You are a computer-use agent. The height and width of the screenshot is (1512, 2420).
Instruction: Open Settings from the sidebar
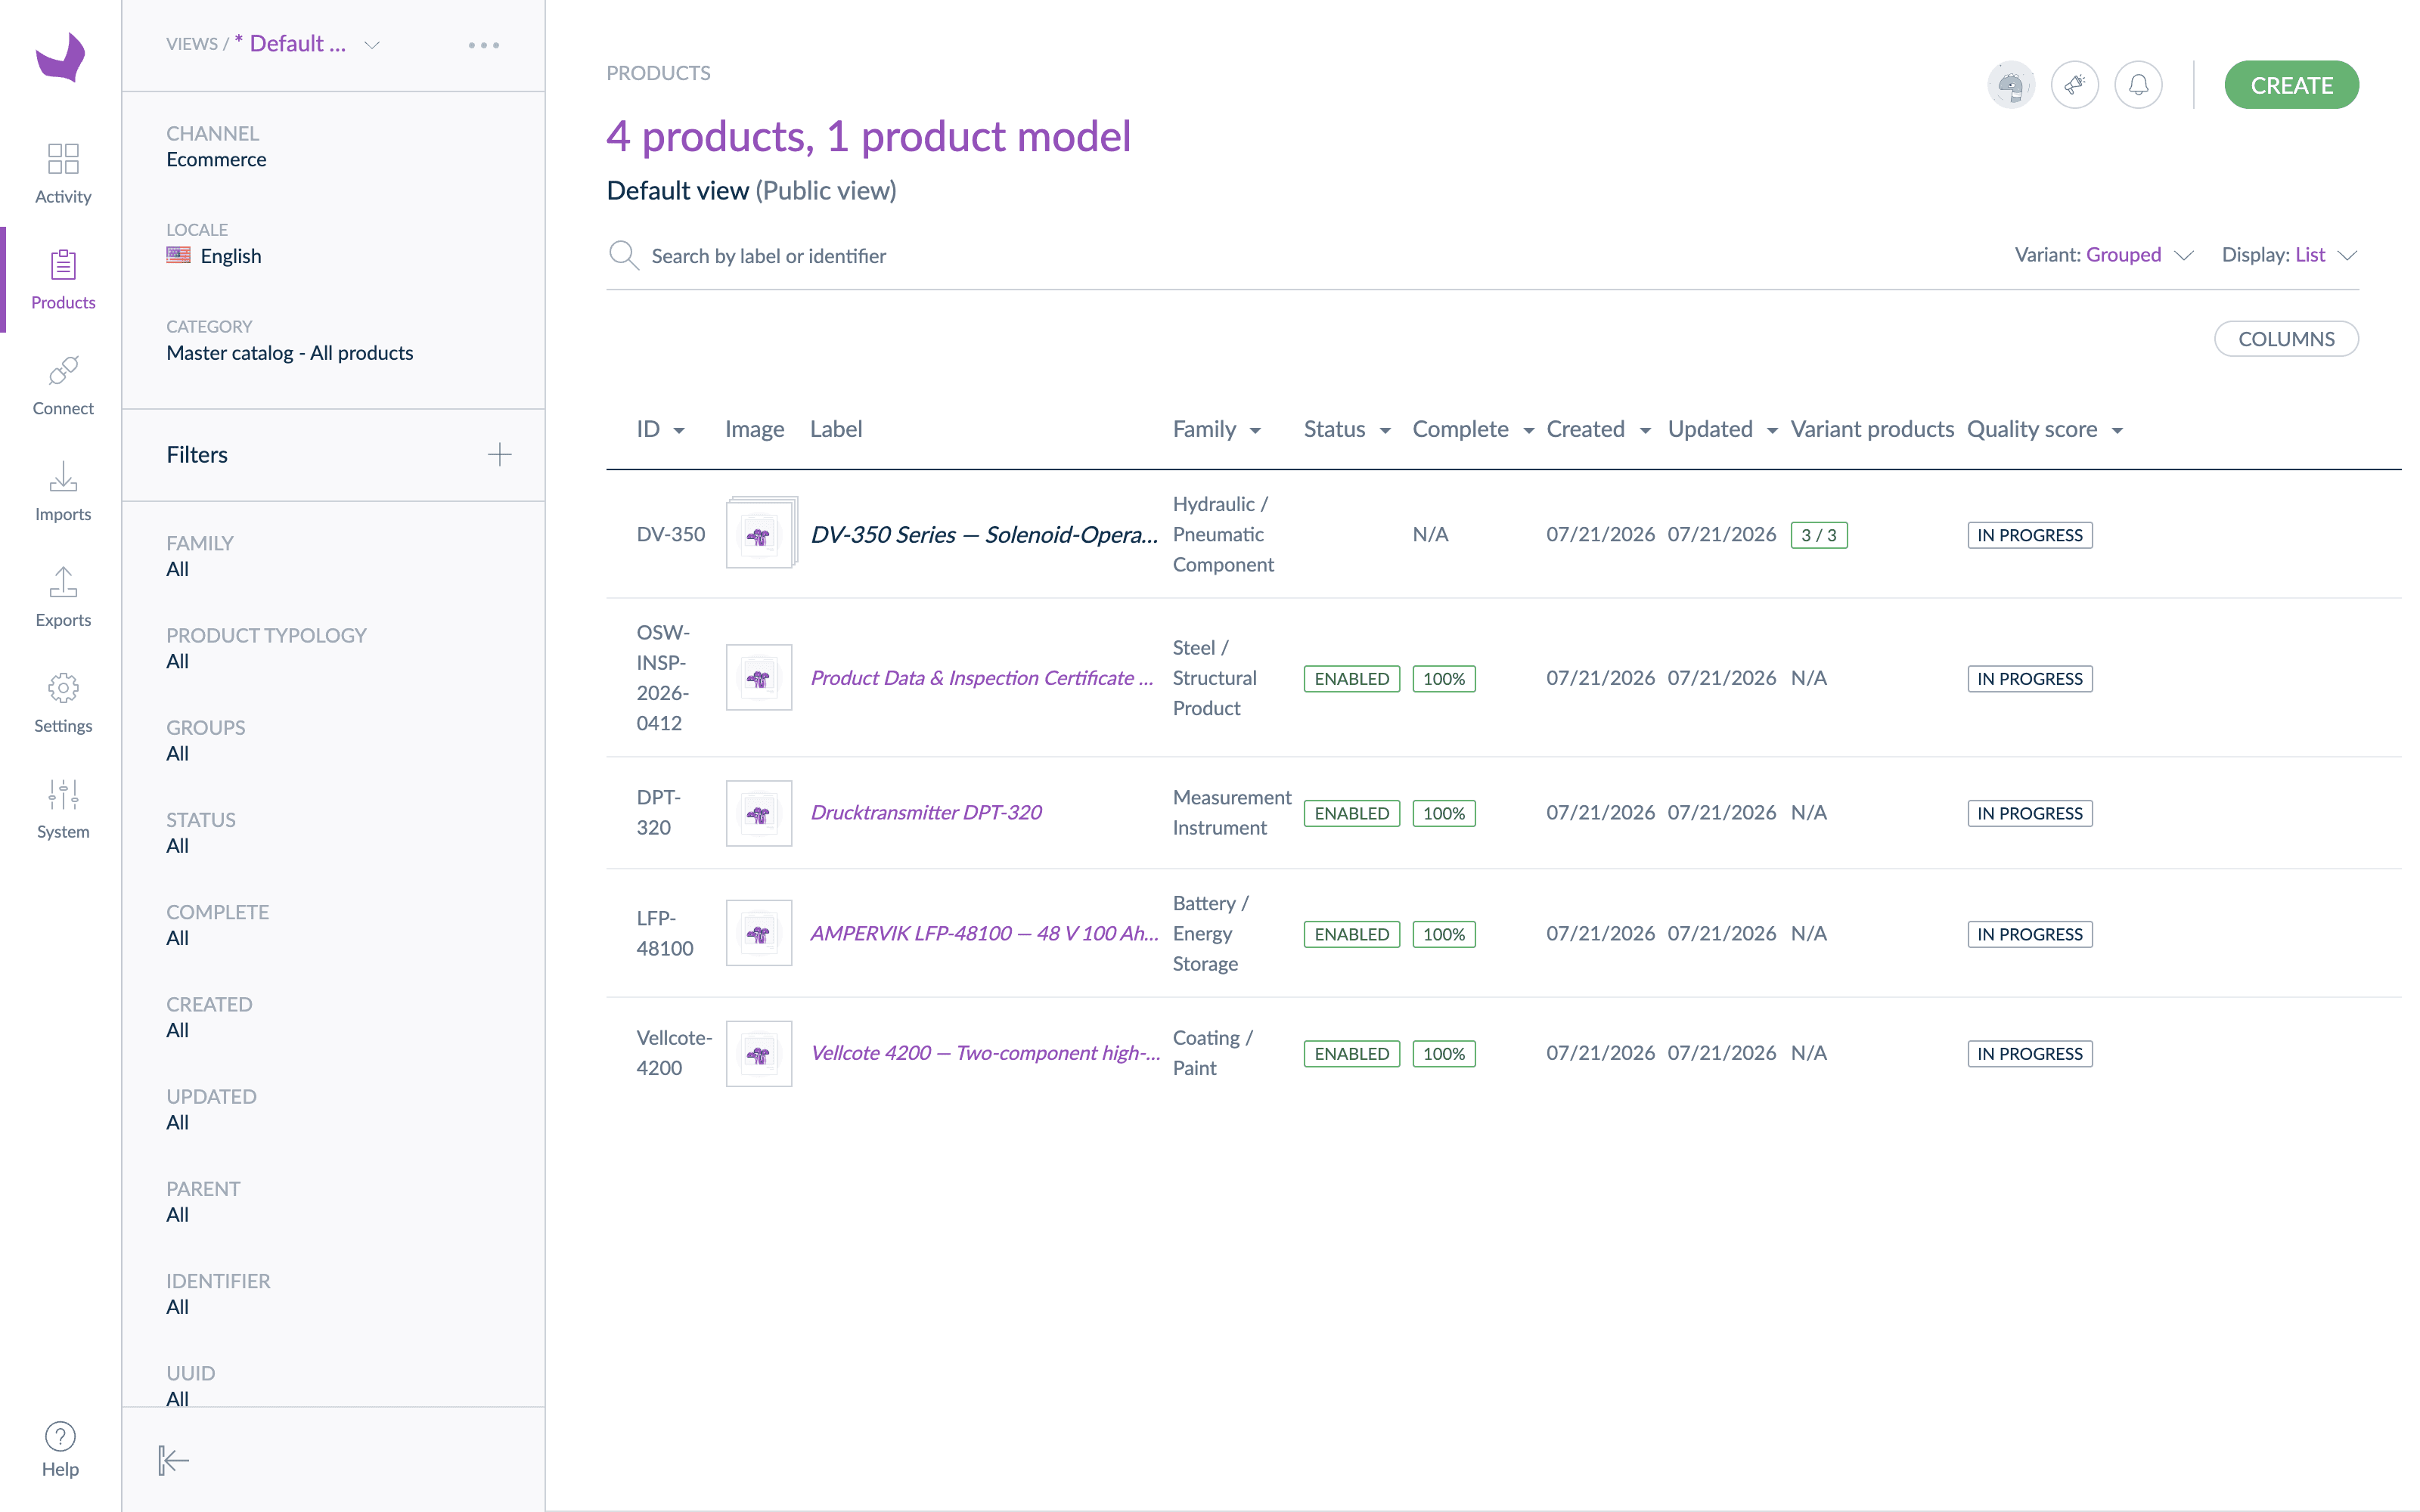point(63,703)
